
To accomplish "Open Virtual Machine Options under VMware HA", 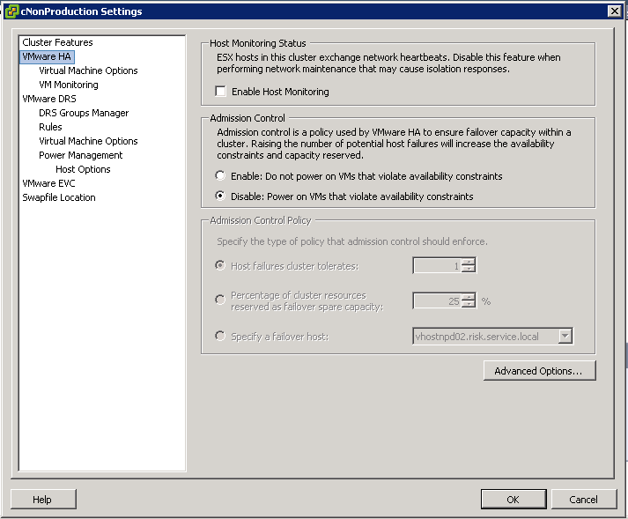I will pyautogui.click(x=88, y=70).
